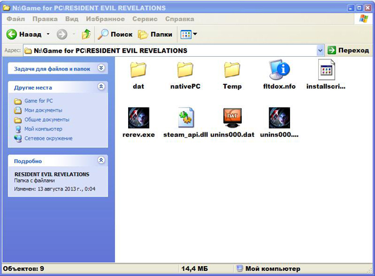Open the Избранное menu
This screenshot has height=276, width=375.
tap(105, 19)
